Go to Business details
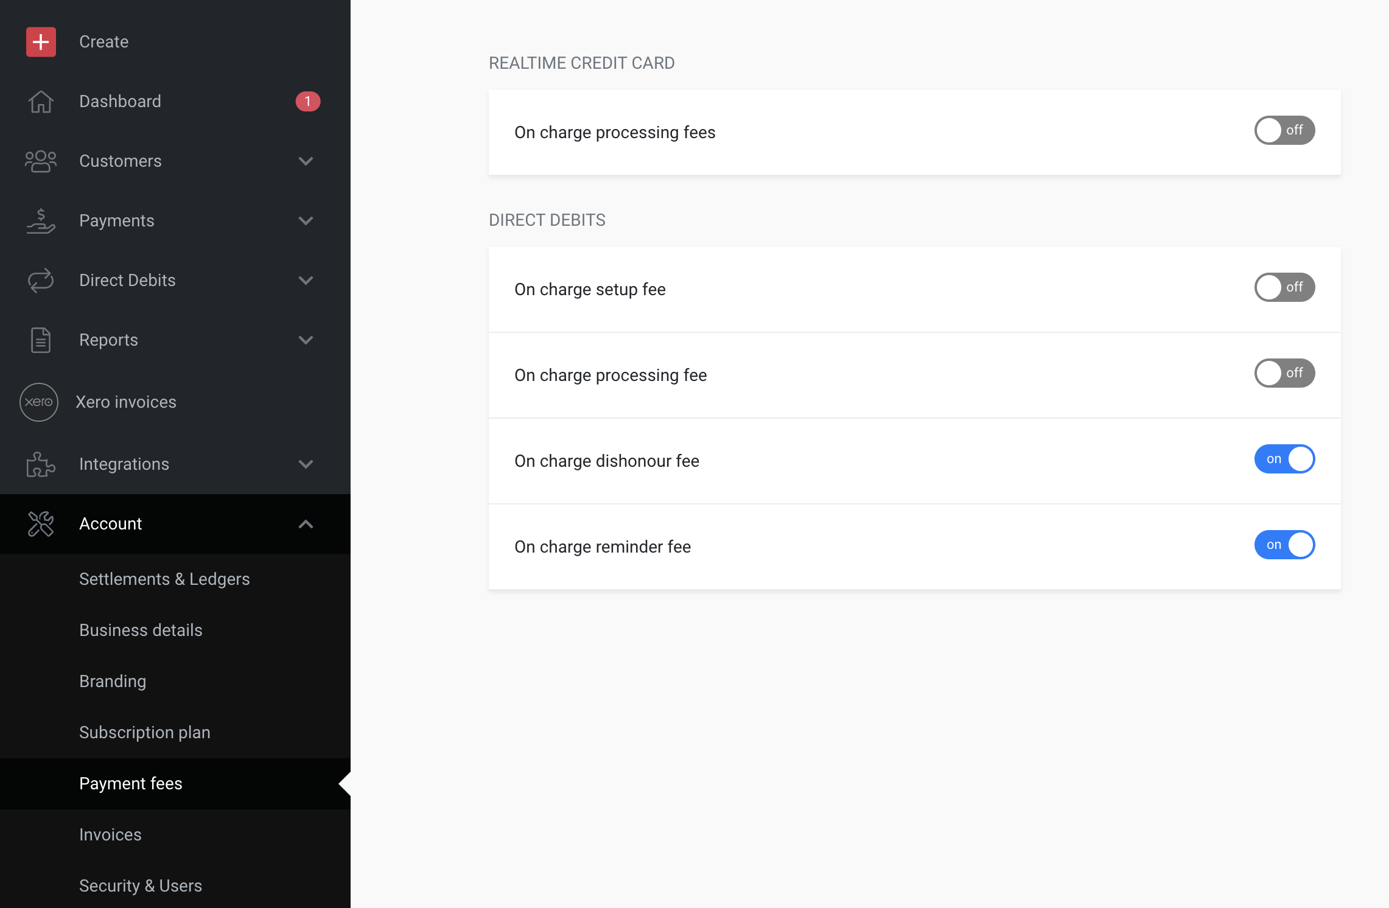This screenshot has width=1389, height=908. click(141, 630)
